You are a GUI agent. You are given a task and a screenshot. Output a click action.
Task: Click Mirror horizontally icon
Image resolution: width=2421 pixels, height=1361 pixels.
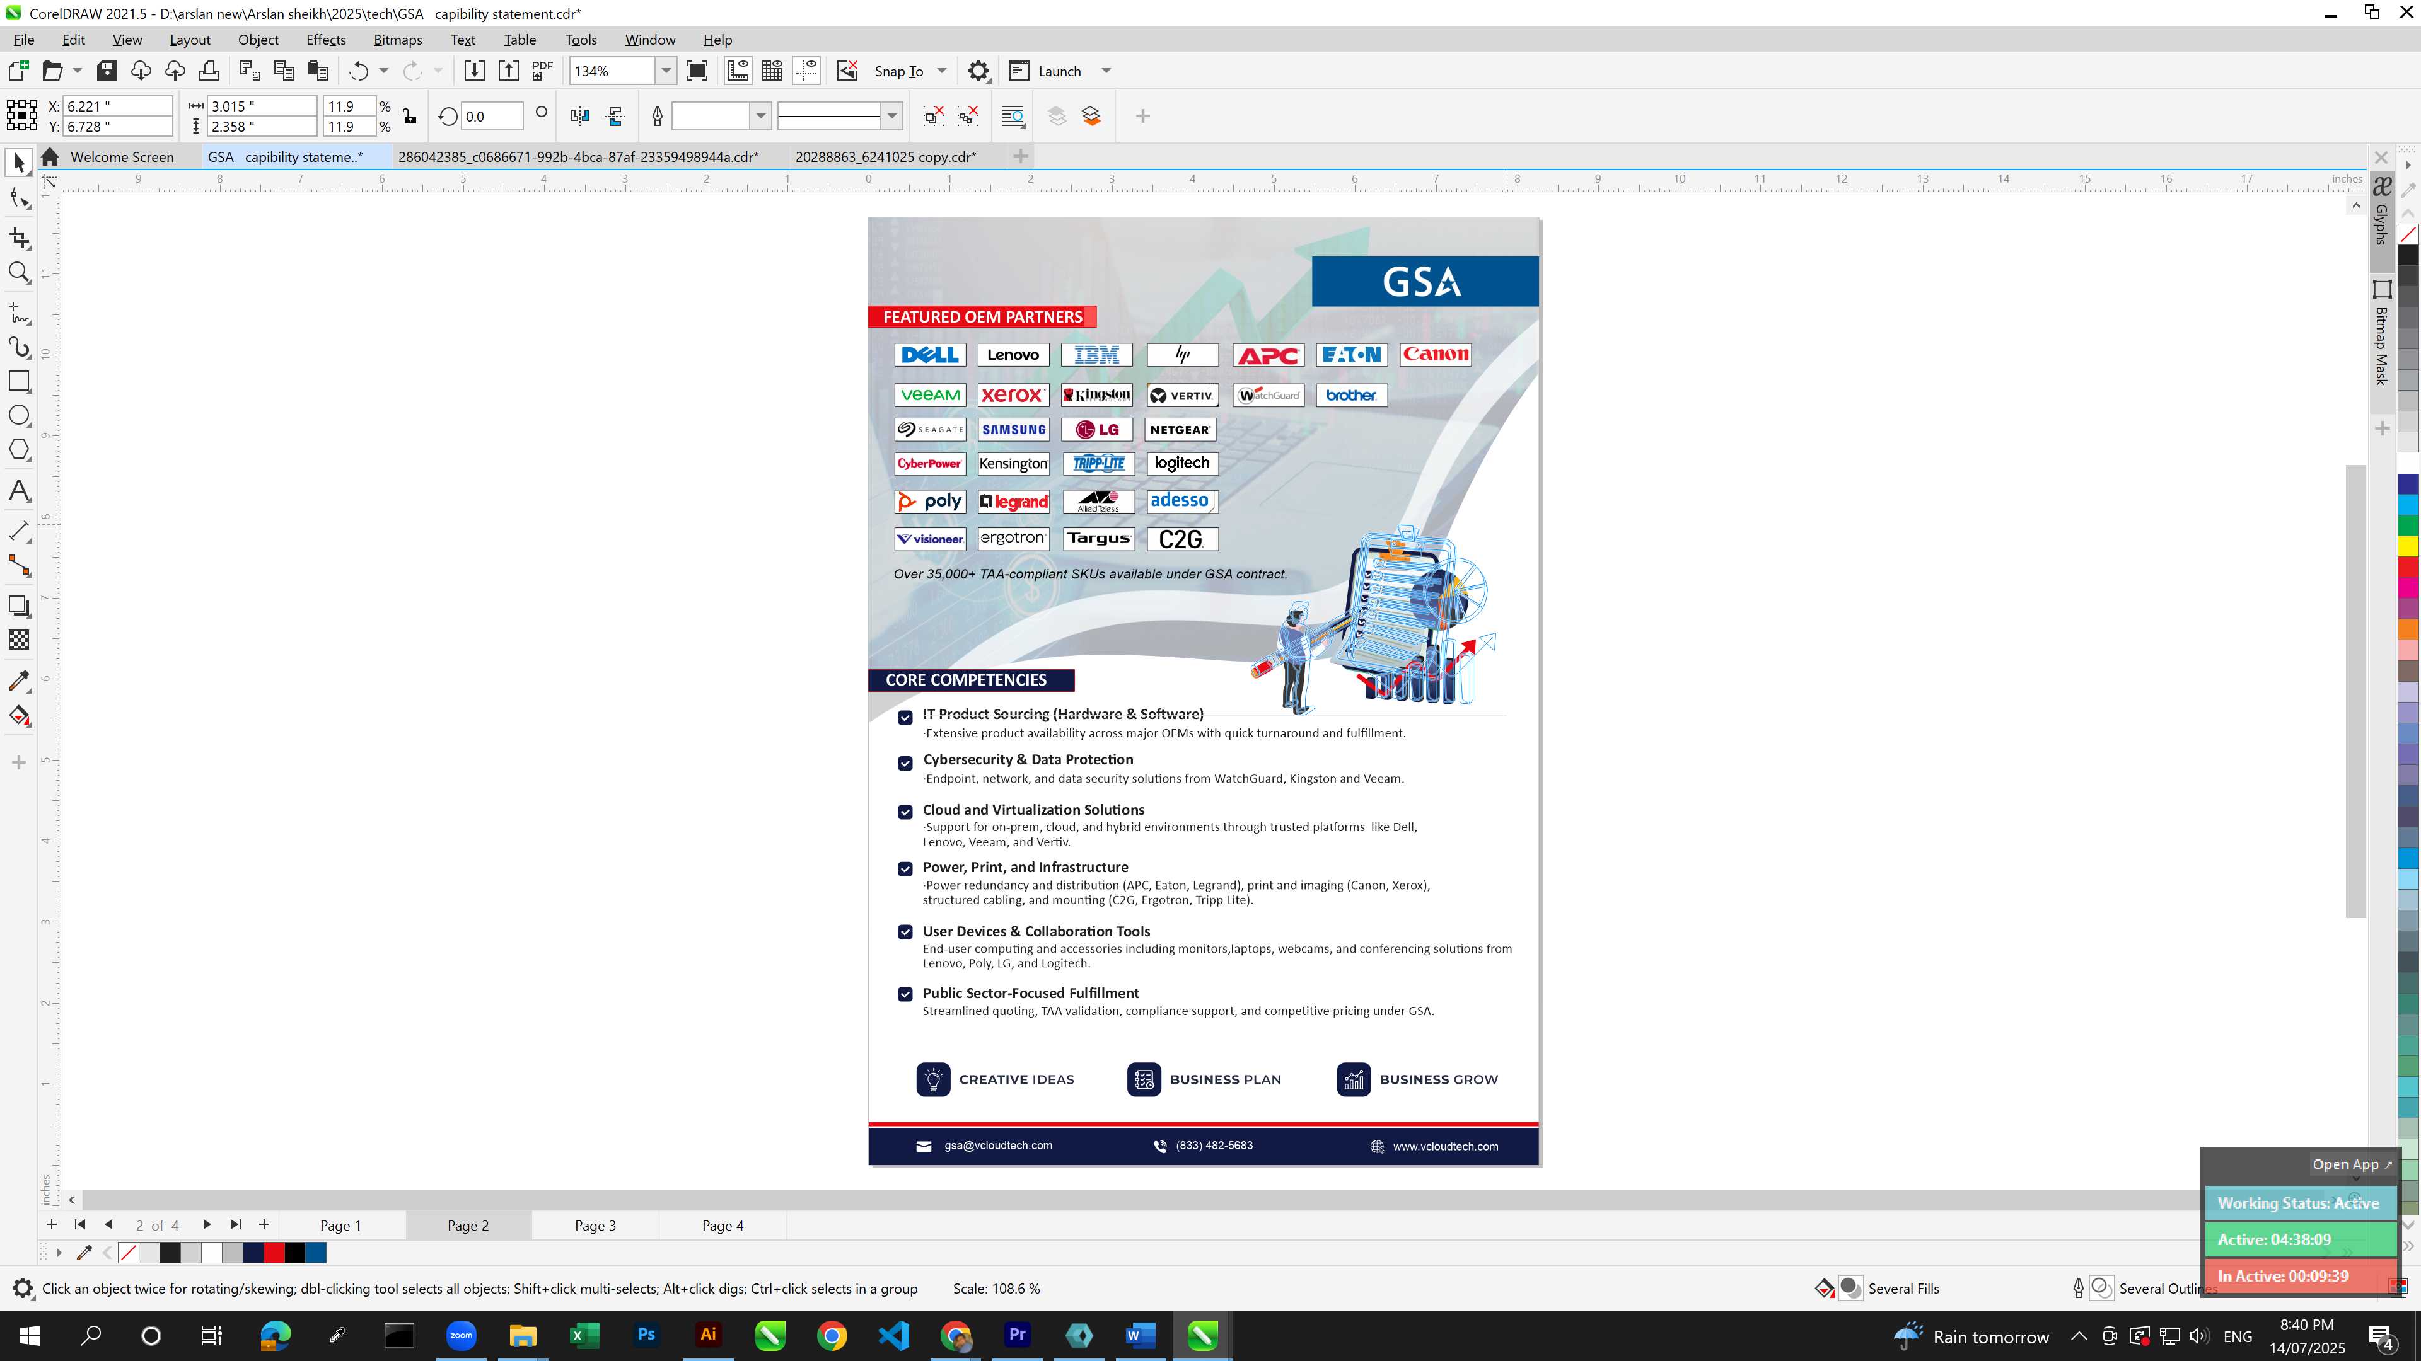(580, 115)
